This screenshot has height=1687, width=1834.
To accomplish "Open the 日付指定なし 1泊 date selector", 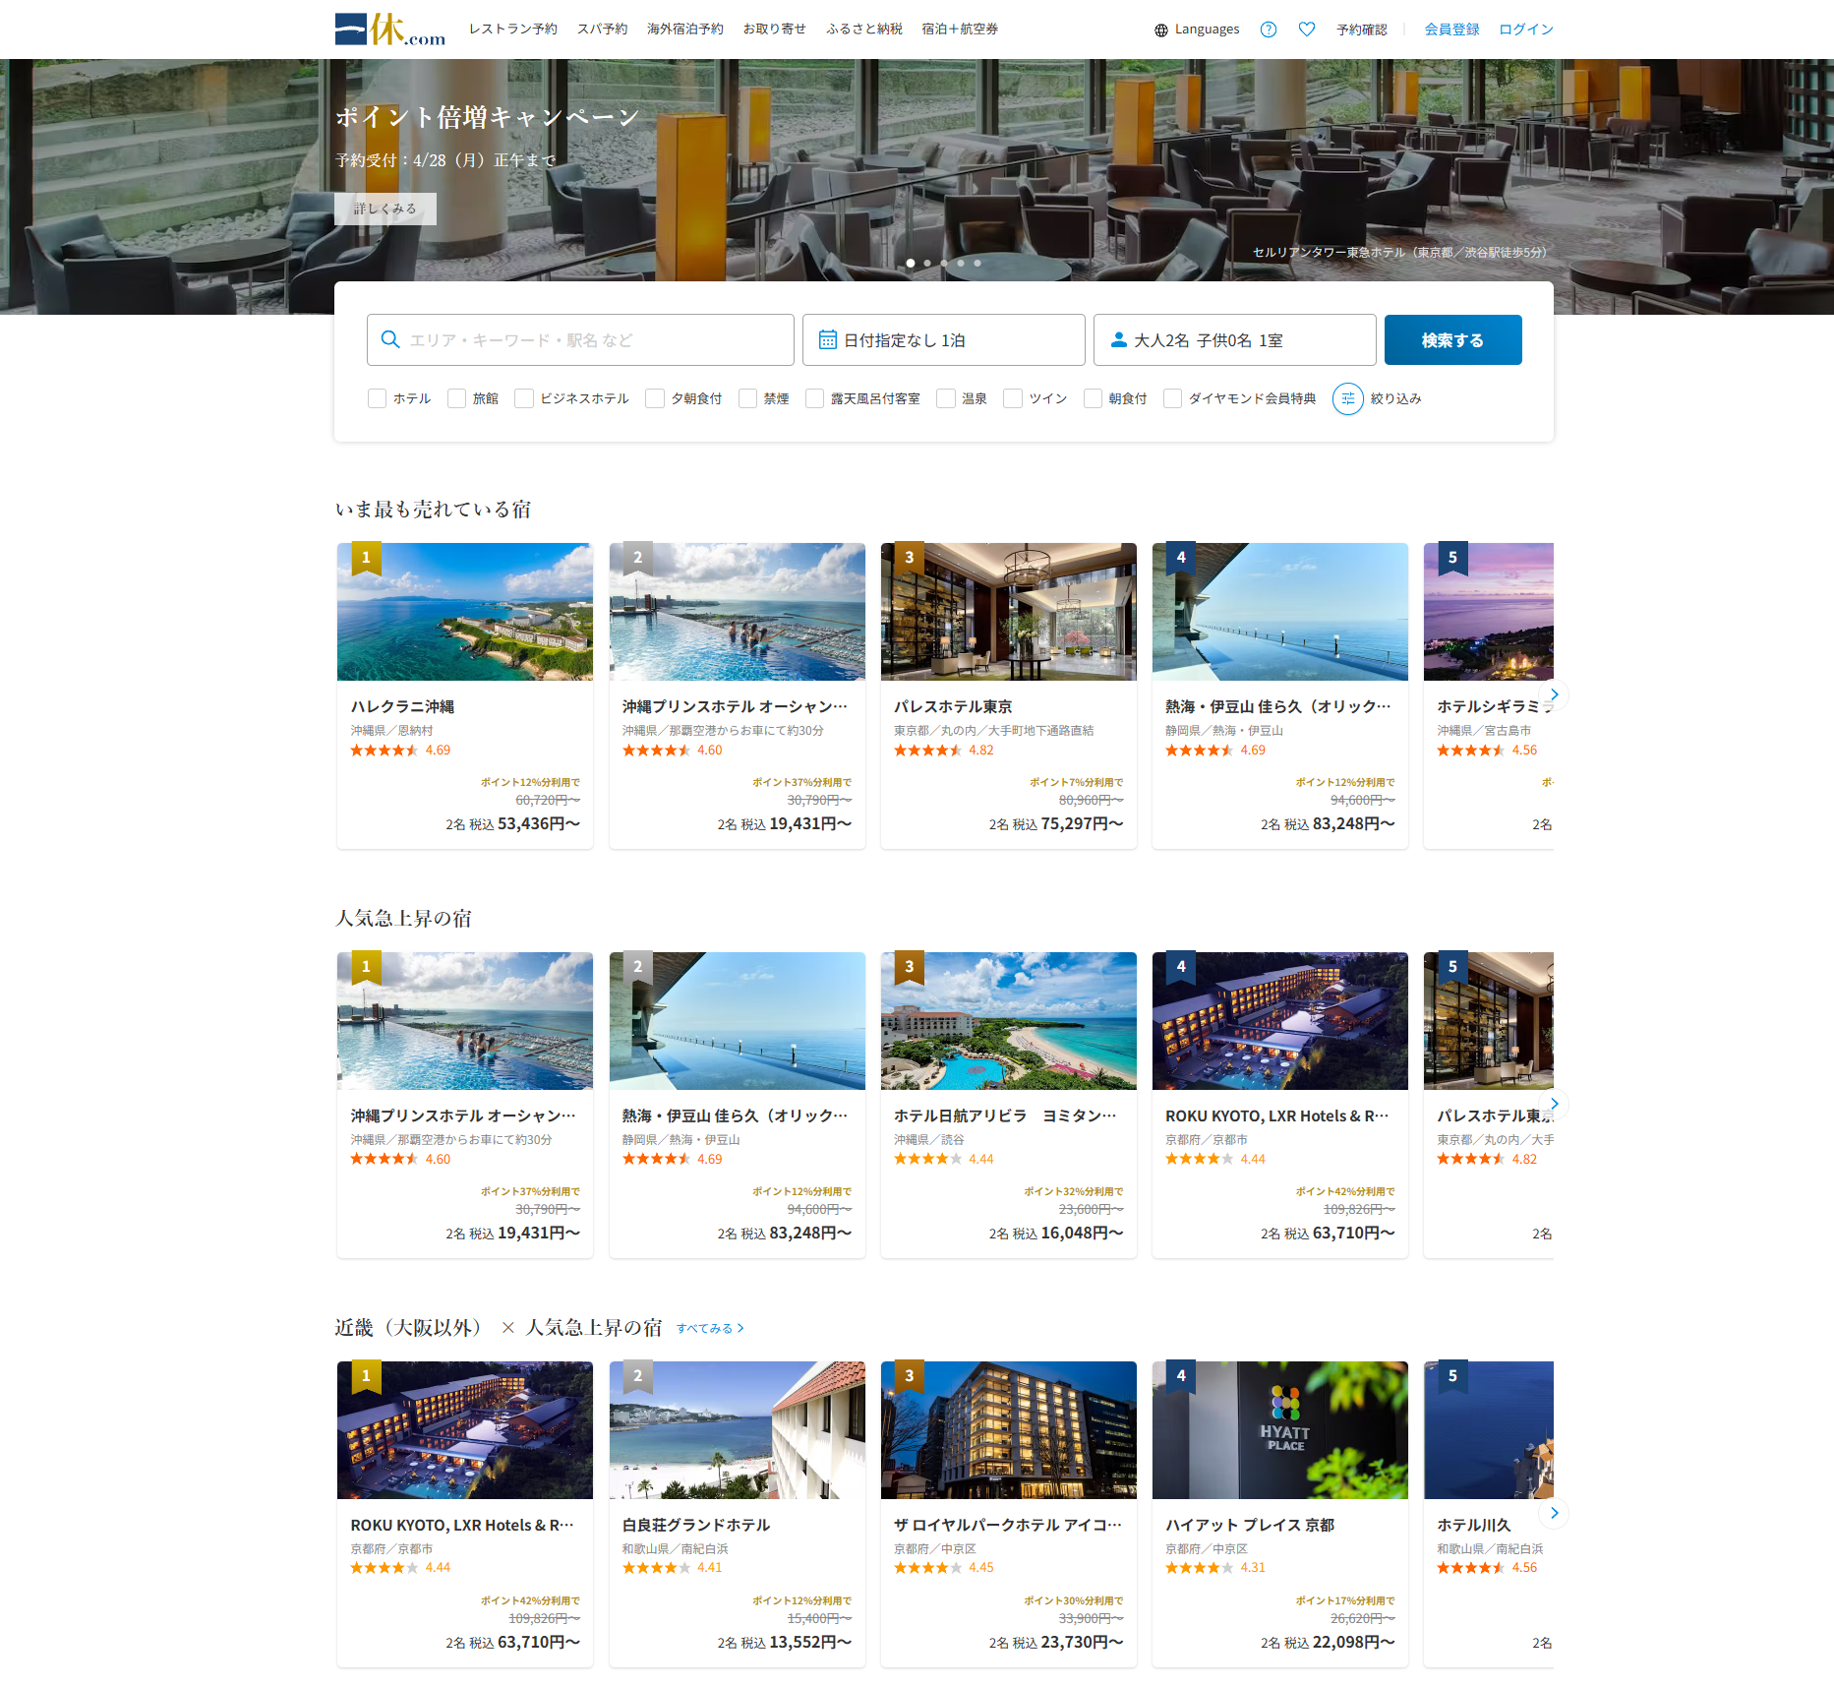I will tap(943, 339).
